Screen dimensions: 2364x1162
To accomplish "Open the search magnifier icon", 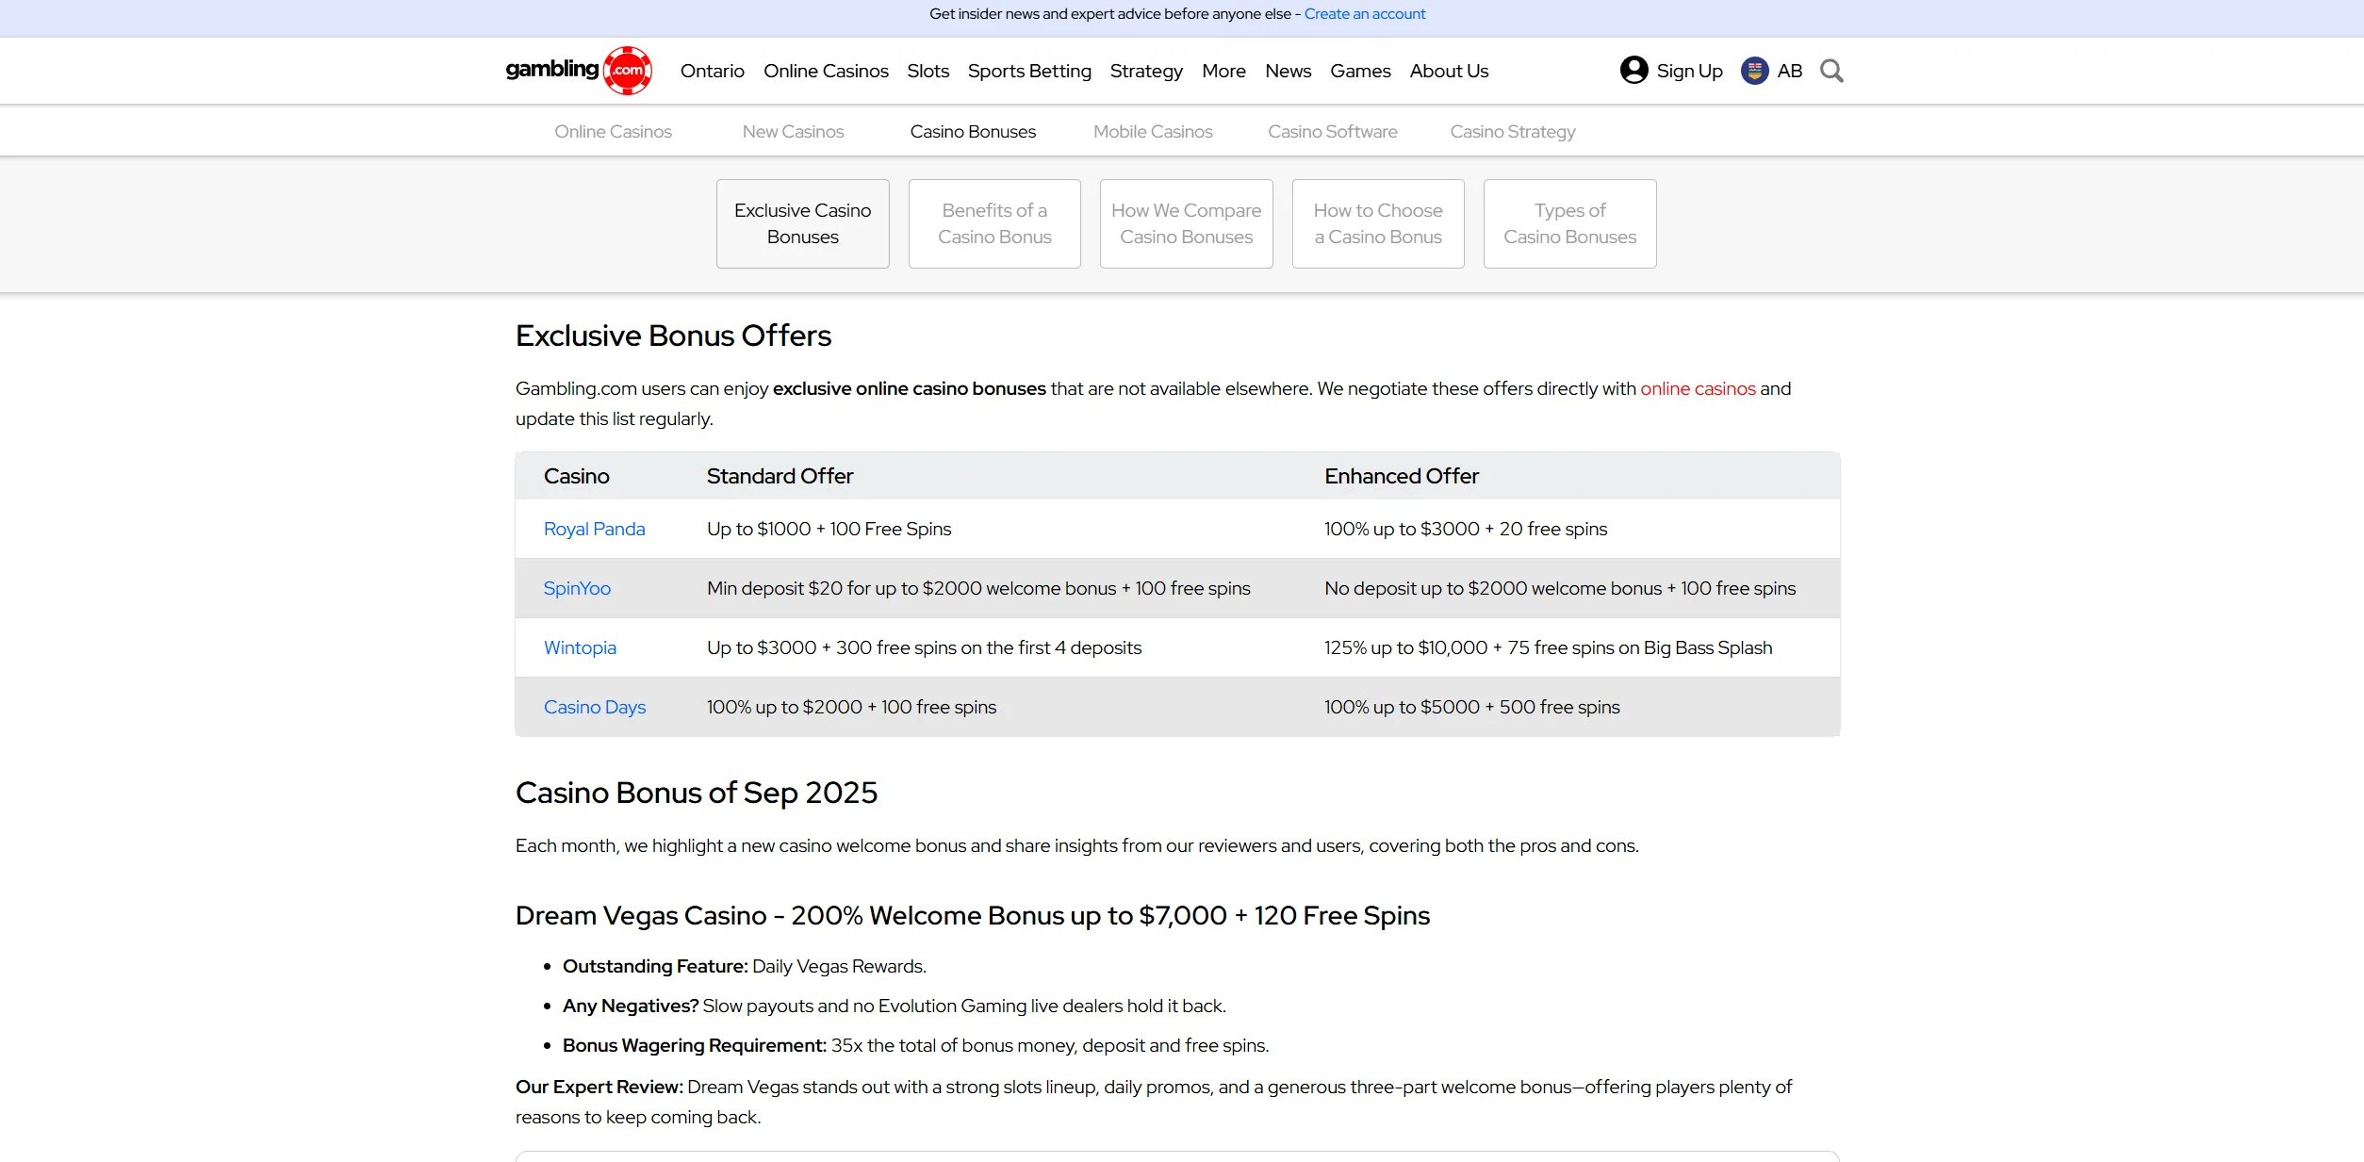I will click(x=1831, y=71).
